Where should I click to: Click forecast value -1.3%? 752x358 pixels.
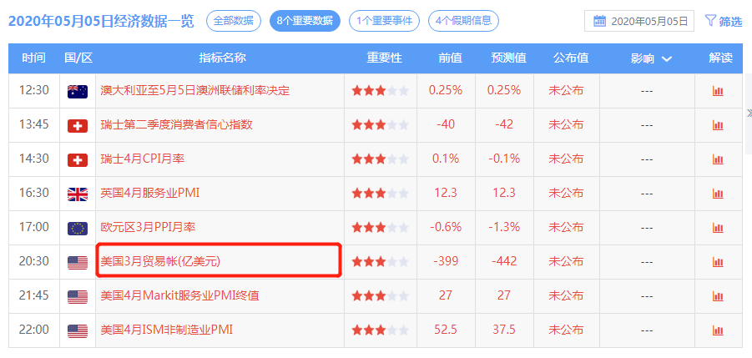pos(504,227)
